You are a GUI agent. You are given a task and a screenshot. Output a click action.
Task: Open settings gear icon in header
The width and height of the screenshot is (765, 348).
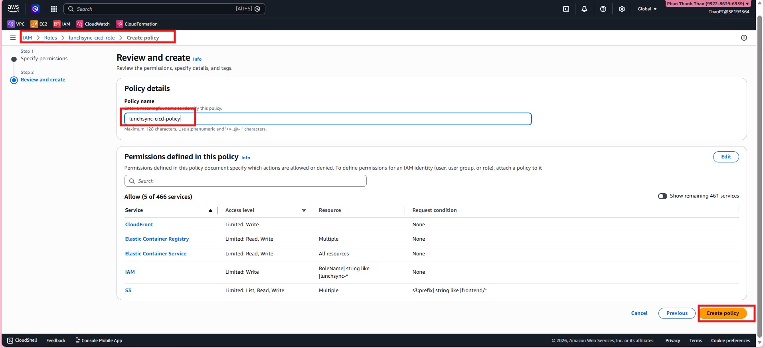pos(622,9)
